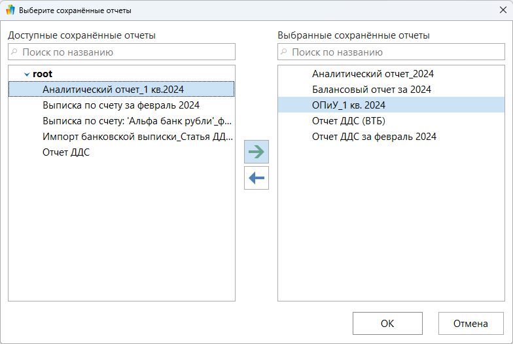Pick 'Балансовый отчет за 2024' in selected list
513x344 pixels.
(371, 90)
